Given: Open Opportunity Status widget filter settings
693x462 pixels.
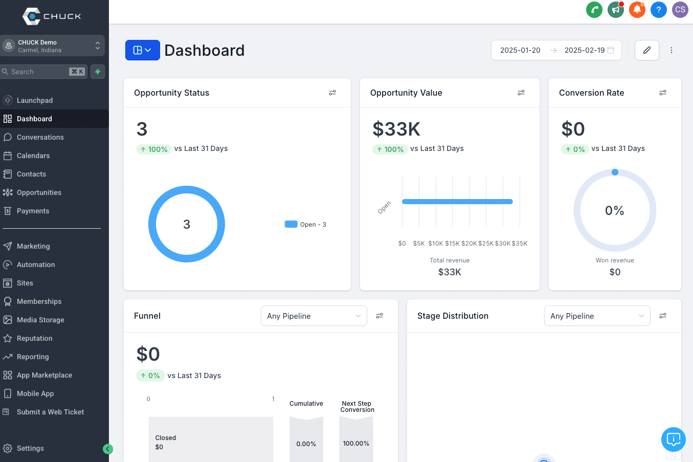Looking at the screenshot, I should [x=332, y=93].
